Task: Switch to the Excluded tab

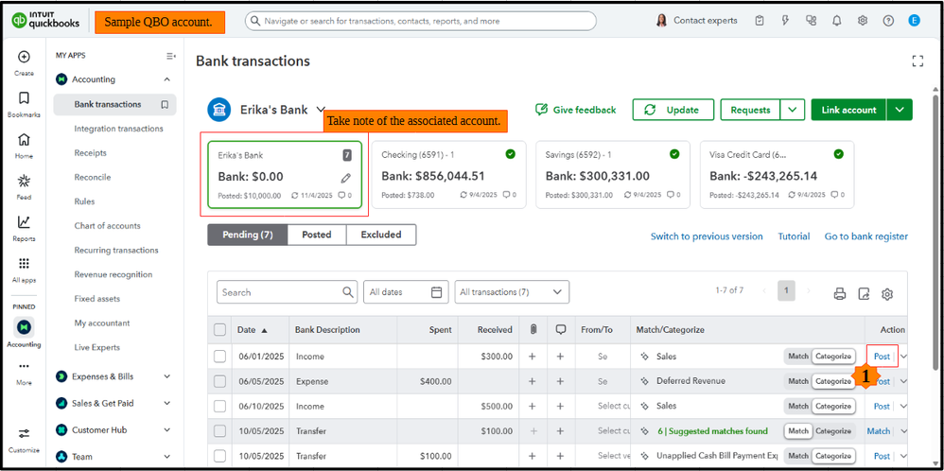Action: (381, 235)
